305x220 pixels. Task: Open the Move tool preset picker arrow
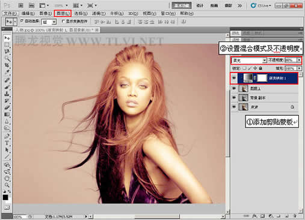[x=15, y=22]
